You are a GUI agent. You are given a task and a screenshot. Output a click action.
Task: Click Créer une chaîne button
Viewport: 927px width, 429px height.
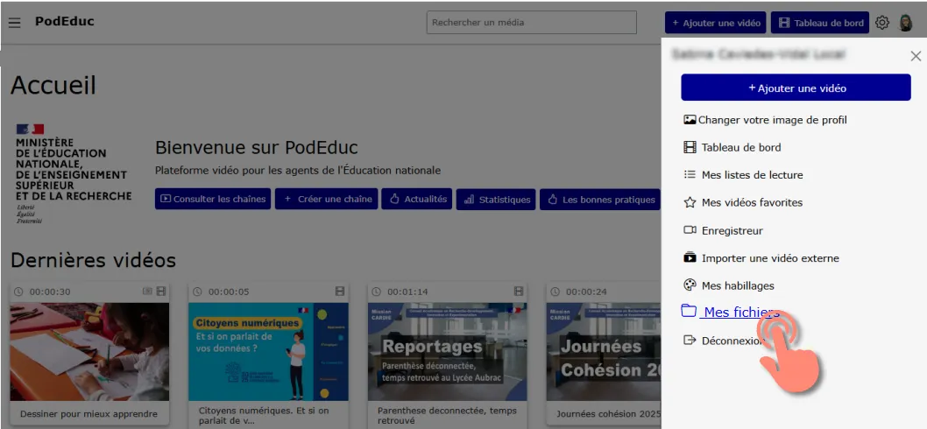[x=328, y=199]
